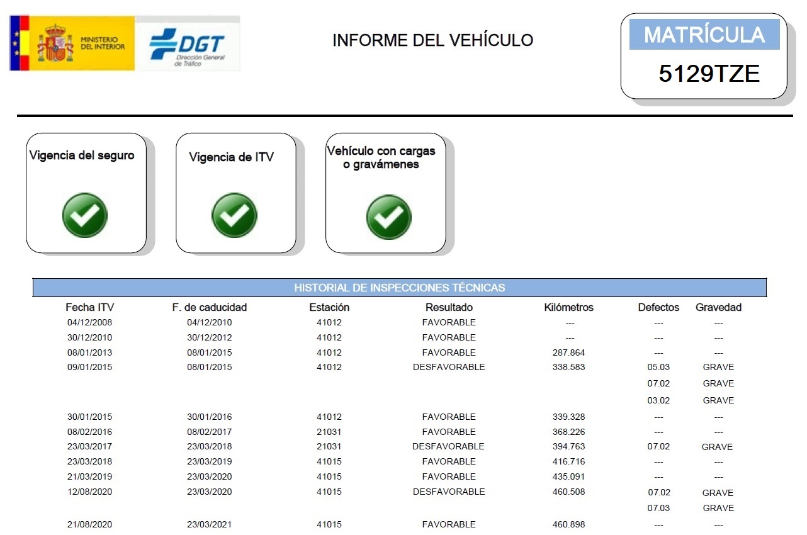The height and width of the screenshot is (535, 807).
Task: Select the license plate number 5129TZE
Action: (709, 74)
